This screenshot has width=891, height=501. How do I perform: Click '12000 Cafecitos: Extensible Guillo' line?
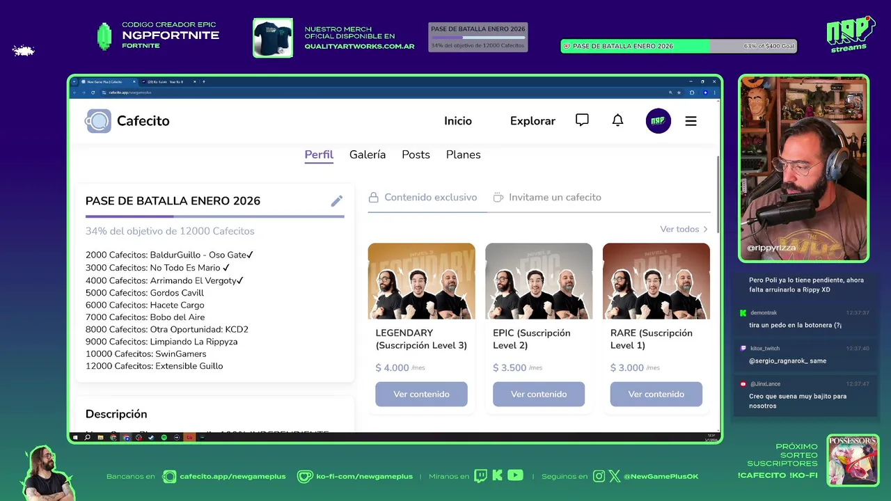(x=155, y=366)
